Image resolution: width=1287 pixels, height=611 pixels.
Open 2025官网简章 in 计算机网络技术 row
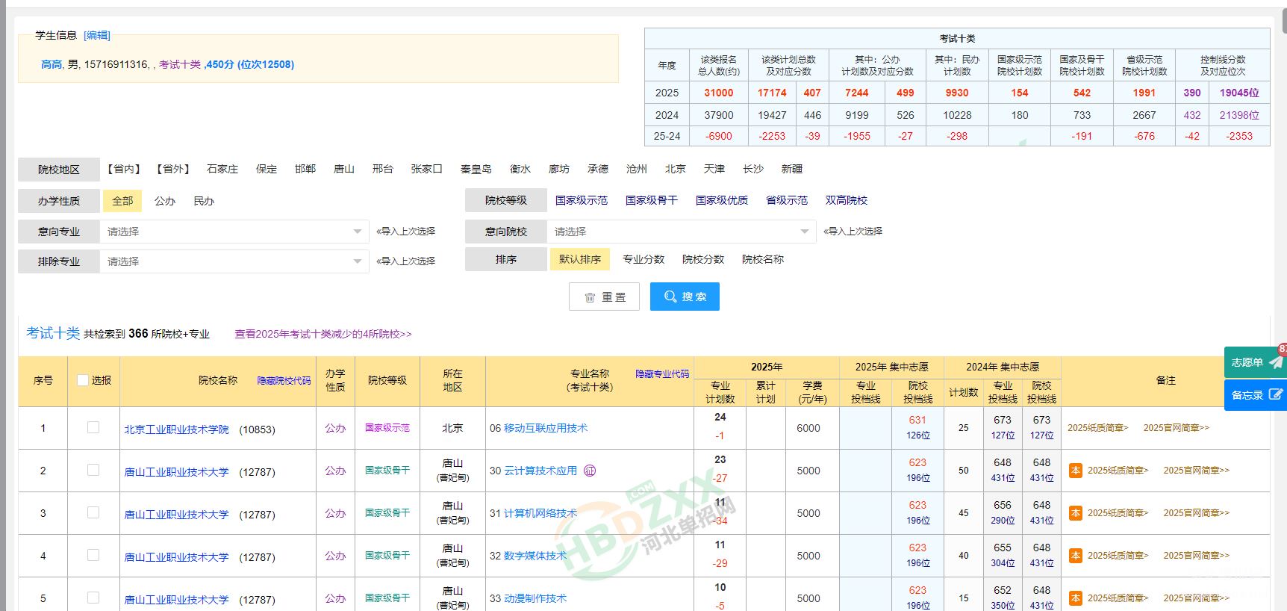click(1196, 513)
